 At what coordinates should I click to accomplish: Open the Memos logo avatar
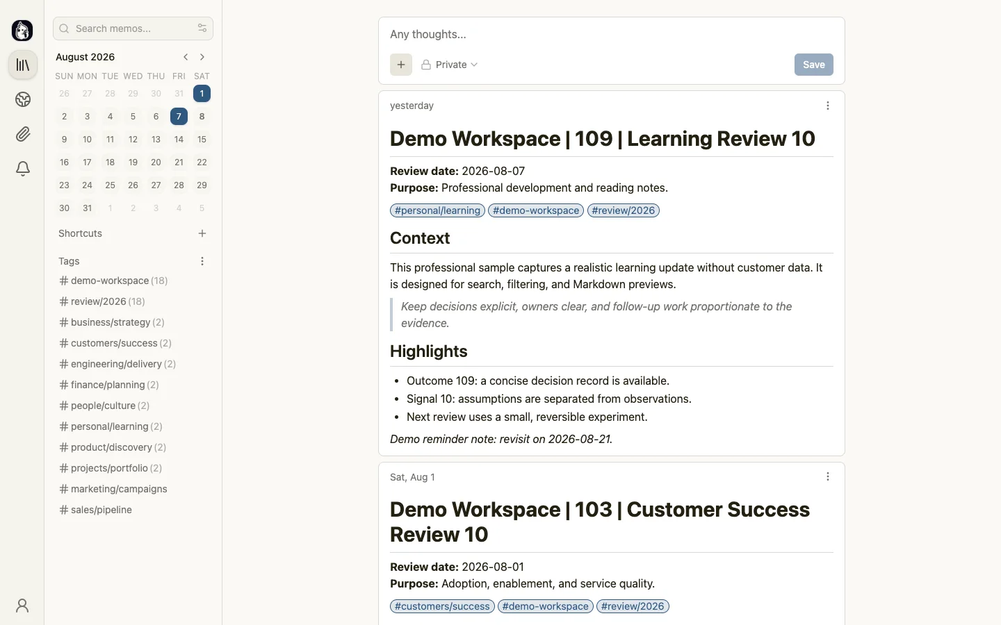[x=22, y=31]
